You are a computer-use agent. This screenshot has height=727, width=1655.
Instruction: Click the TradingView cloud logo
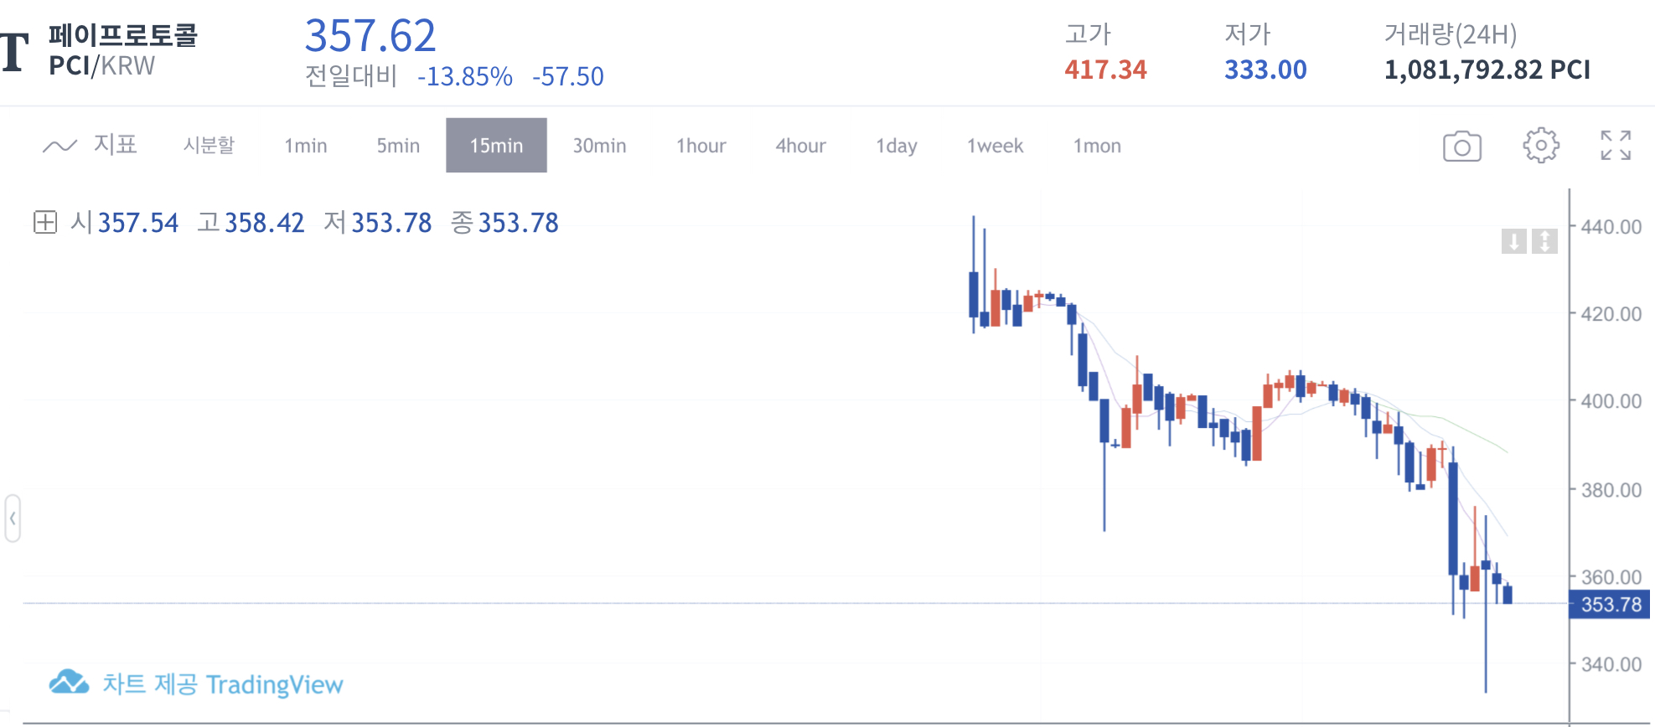(69, 683)
